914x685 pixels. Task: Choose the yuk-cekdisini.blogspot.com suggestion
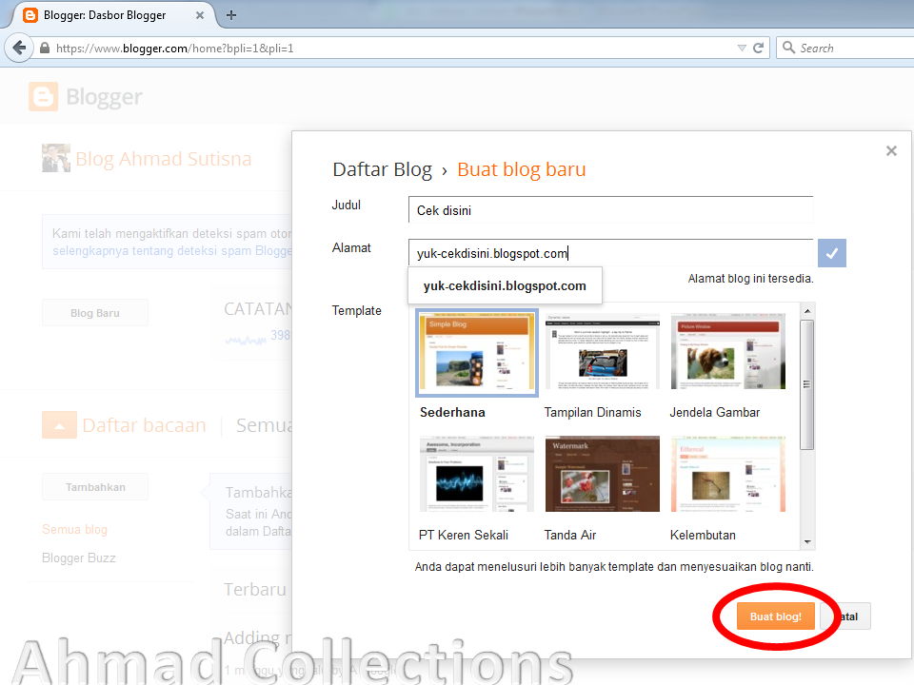click(505, 286)
